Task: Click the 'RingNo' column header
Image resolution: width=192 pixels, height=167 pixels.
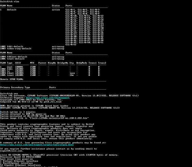Action: [x=52, y=63]
